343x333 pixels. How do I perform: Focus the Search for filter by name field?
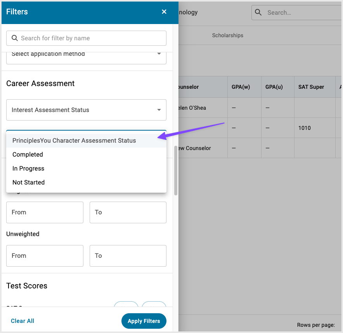coord(86,38)
